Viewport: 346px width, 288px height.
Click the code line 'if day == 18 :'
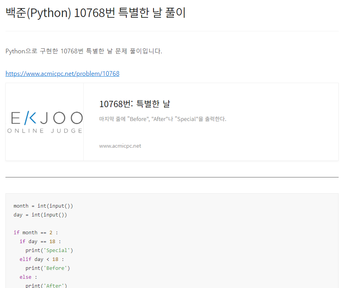pos(40,242)
